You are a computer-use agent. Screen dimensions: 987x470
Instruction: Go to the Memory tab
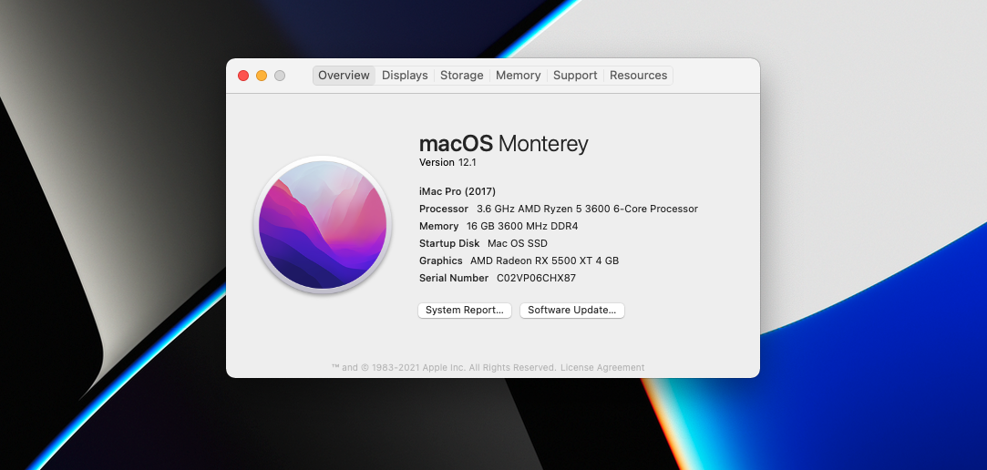tap(518, 76)
